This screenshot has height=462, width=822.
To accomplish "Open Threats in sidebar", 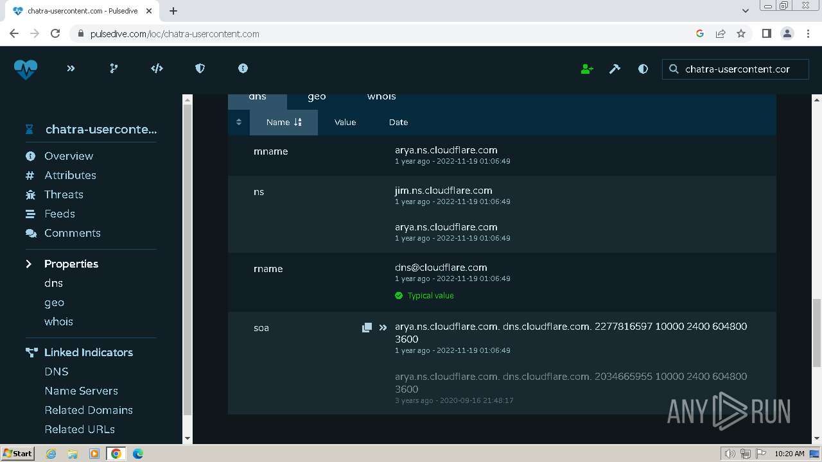I will coord(64,194).
